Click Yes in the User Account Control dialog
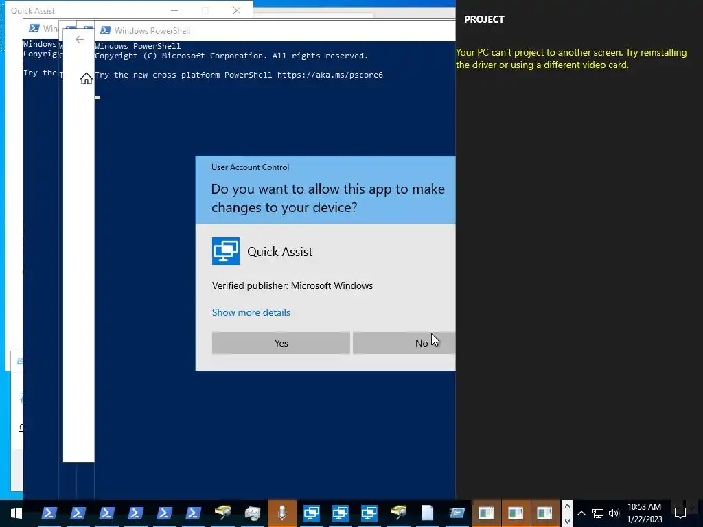Screen dimensions: 703x527 coord(281,343)
